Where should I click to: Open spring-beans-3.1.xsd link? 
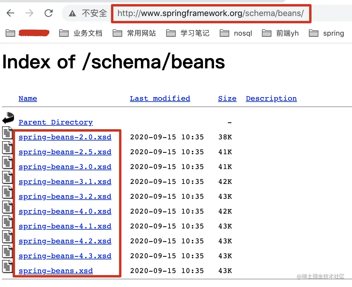pos(65,182)
